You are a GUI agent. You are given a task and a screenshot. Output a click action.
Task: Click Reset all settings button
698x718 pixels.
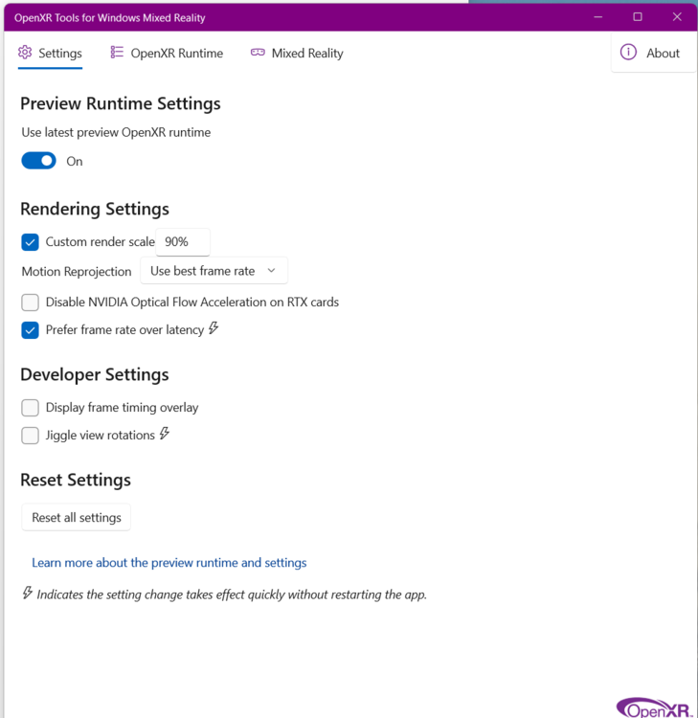[x=76, y=517]
